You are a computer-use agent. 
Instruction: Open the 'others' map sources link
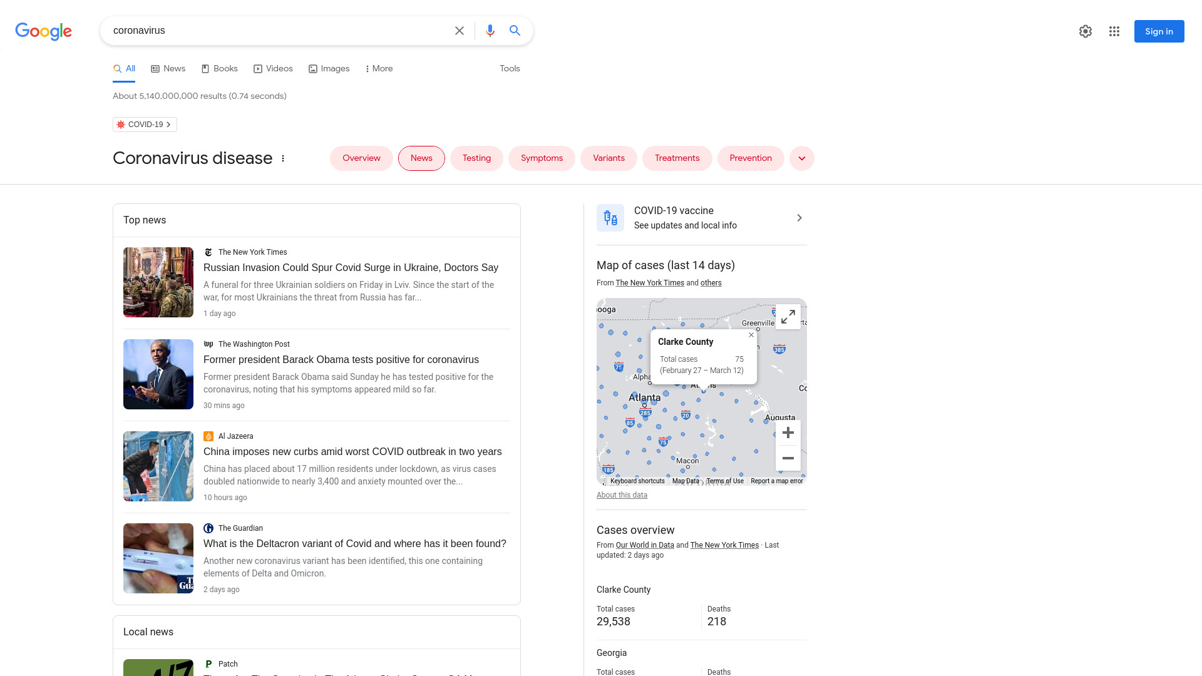coord(711,283)
